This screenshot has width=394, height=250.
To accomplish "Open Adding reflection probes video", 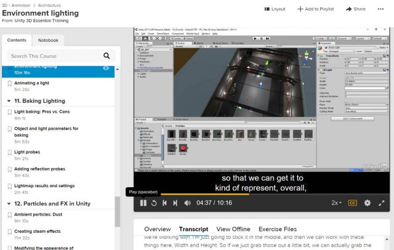I will tap(39, 169).
